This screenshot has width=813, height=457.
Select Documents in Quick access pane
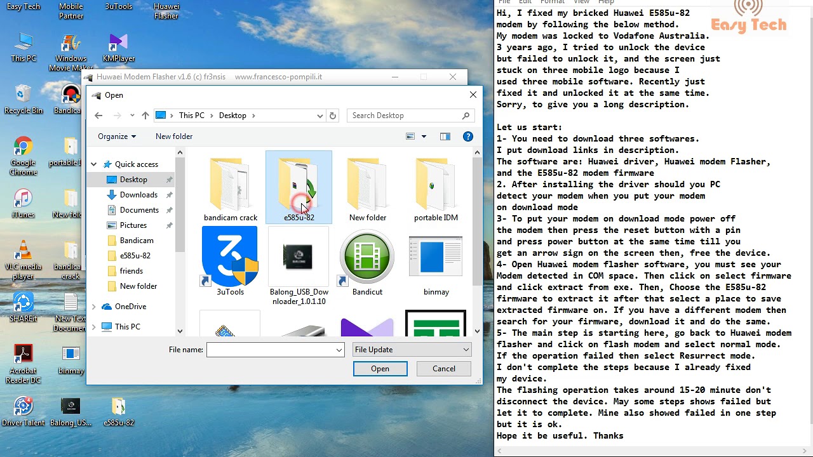pyautogui.click(x=139, y=210)
